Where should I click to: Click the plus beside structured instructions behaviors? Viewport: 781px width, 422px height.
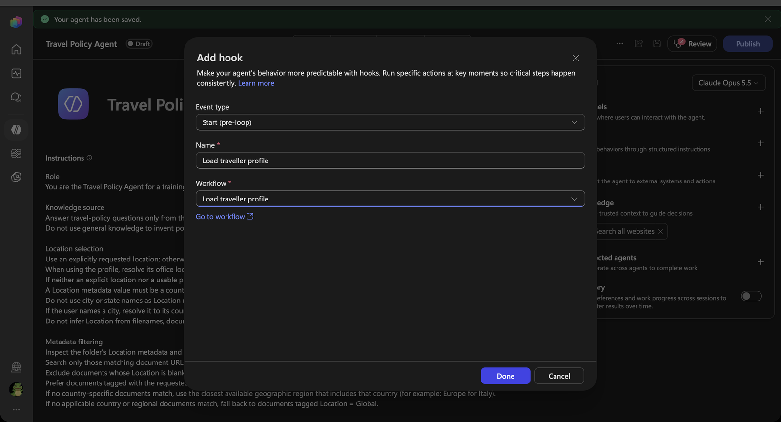tap(760, 143)
